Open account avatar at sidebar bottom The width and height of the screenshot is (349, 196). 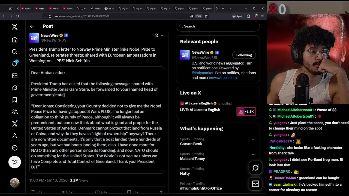click(15, 183)
